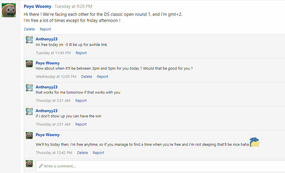Open Anthonyy23's name above "that works for me tomorrow"
This screenshot has width=285, height=173.
tap(47, 87)
